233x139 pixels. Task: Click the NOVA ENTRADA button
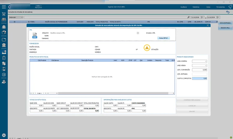(225, 23)
